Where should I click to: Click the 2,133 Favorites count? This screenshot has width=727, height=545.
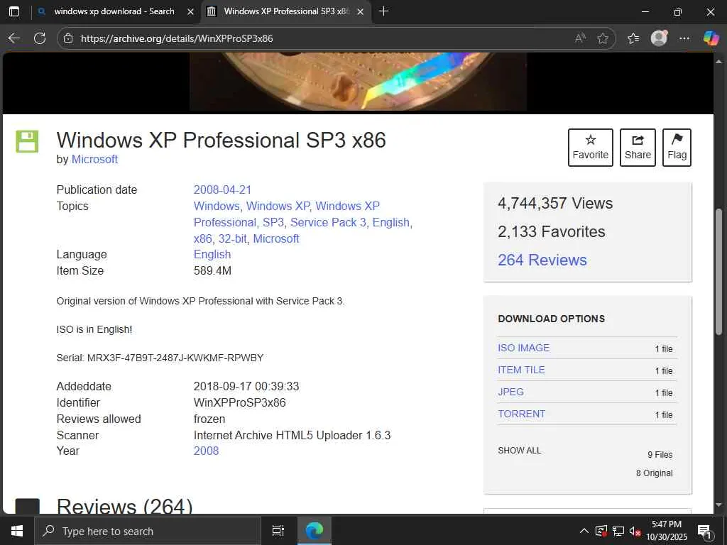coord(551,231)
